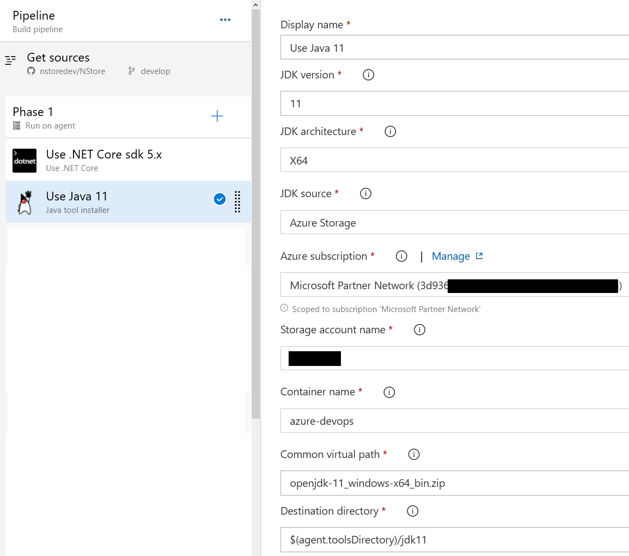Click the external link icon next to Manage
This screenshot has height=556, width=629.
coord(479,256)
